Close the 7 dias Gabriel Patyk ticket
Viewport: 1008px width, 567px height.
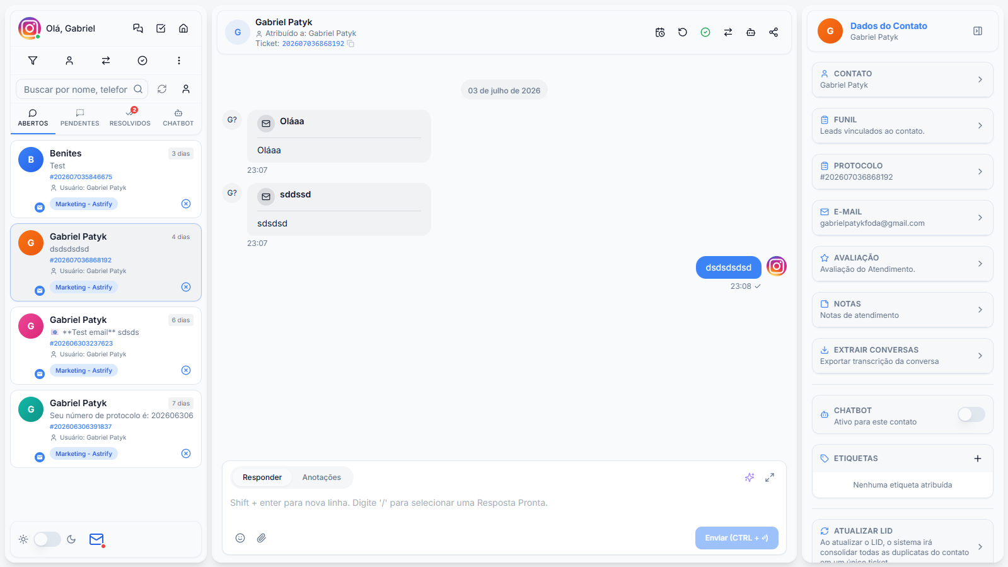186,453
